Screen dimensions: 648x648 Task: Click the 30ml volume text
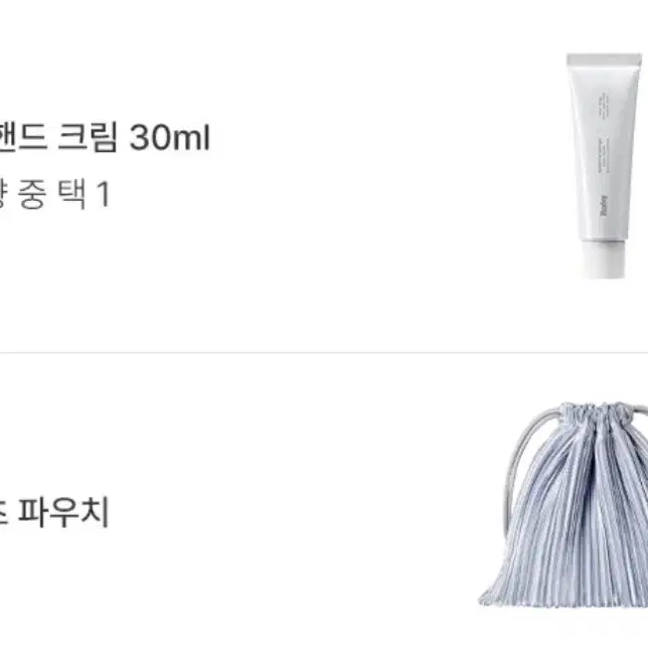point(170,137)
